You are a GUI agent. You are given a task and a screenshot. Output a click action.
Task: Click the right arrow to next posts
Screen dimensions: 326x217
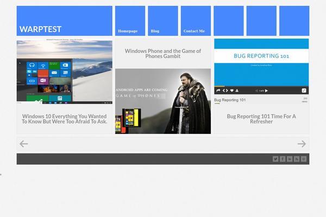[x=302, y=144]
